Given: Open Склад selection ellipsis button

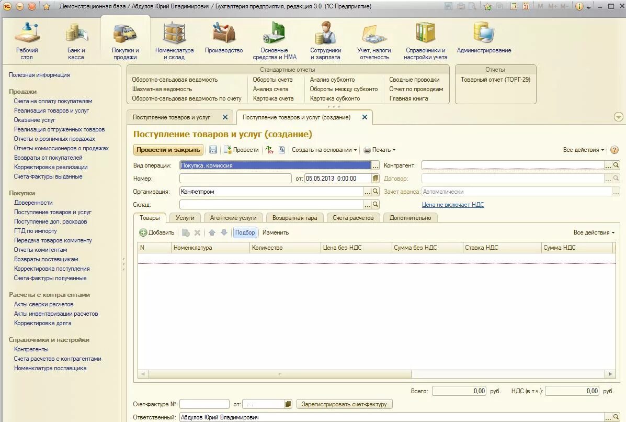Looking at the screenshot, I should [368, 204].
